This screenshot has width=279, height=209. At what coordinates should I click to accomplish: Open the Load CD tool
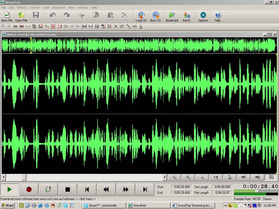coord(141,17)
